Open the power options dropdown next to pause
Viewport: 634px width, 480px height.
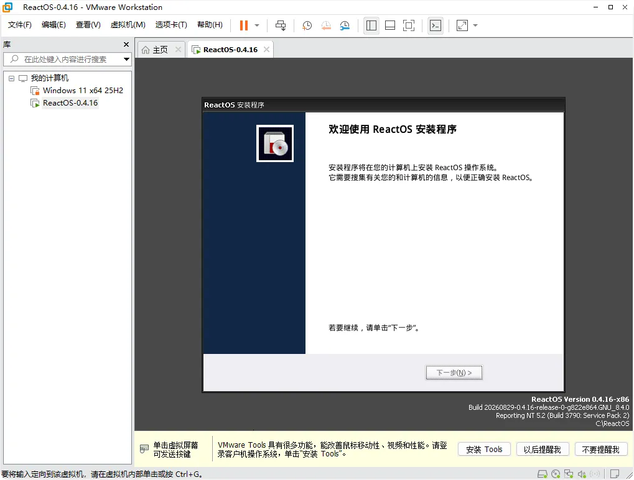click(257, 25)
